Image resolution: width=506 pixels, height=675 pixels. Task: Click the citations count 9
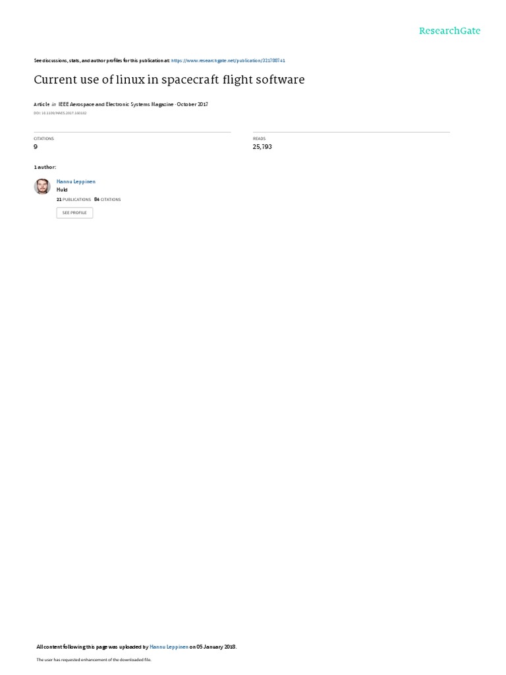tap(36, 147)
